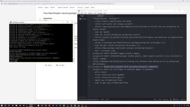This screenshot has height=107, width=190.
Task: Click the Chrome address bar URL
Action: coord(59,4)
